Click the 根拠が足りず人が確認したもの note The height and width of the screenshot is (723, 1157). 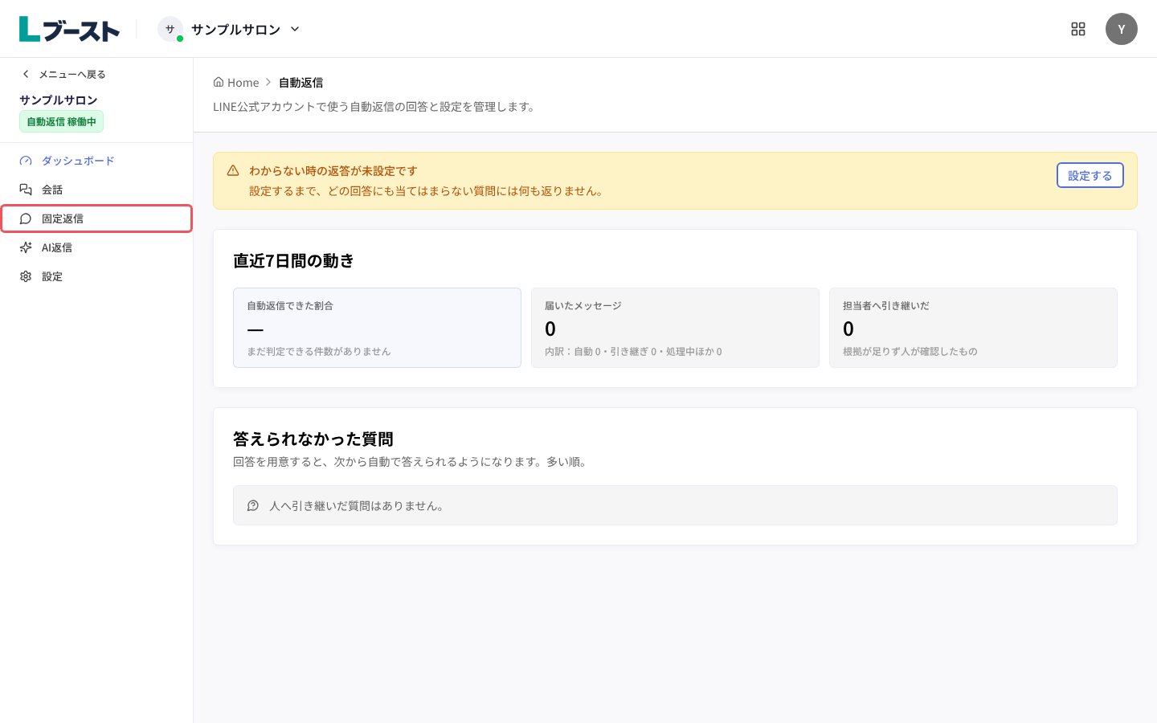click(910, 351)
